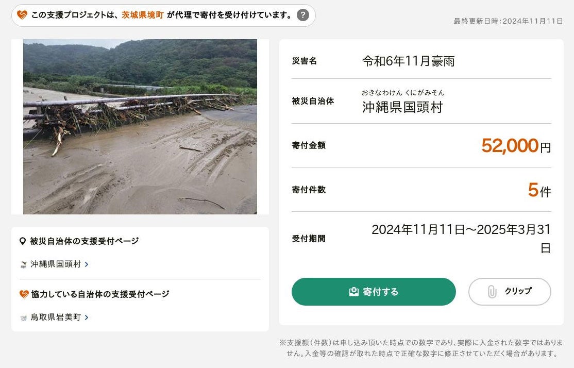Click the 最終更新日時 date text
Viewport: 574px width, 368px height.
pyautogui.click(x=508, y=21)
